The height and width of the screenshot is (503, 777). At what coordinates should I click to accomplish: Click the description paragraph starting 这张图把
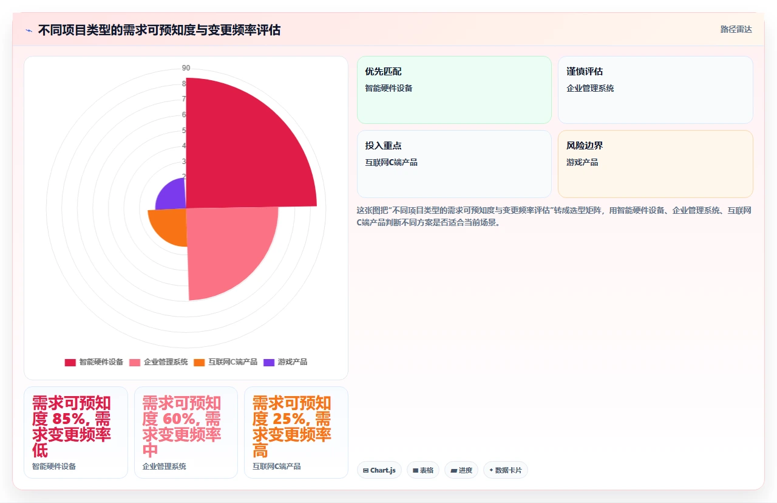click(554, 216)
